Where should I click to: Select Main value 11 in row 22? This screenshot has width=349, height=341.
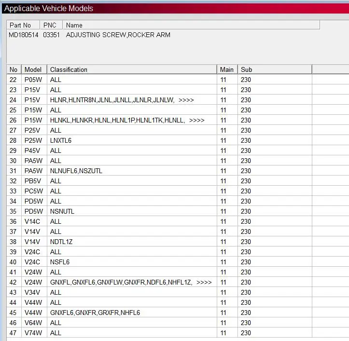[x=223, y=80]
